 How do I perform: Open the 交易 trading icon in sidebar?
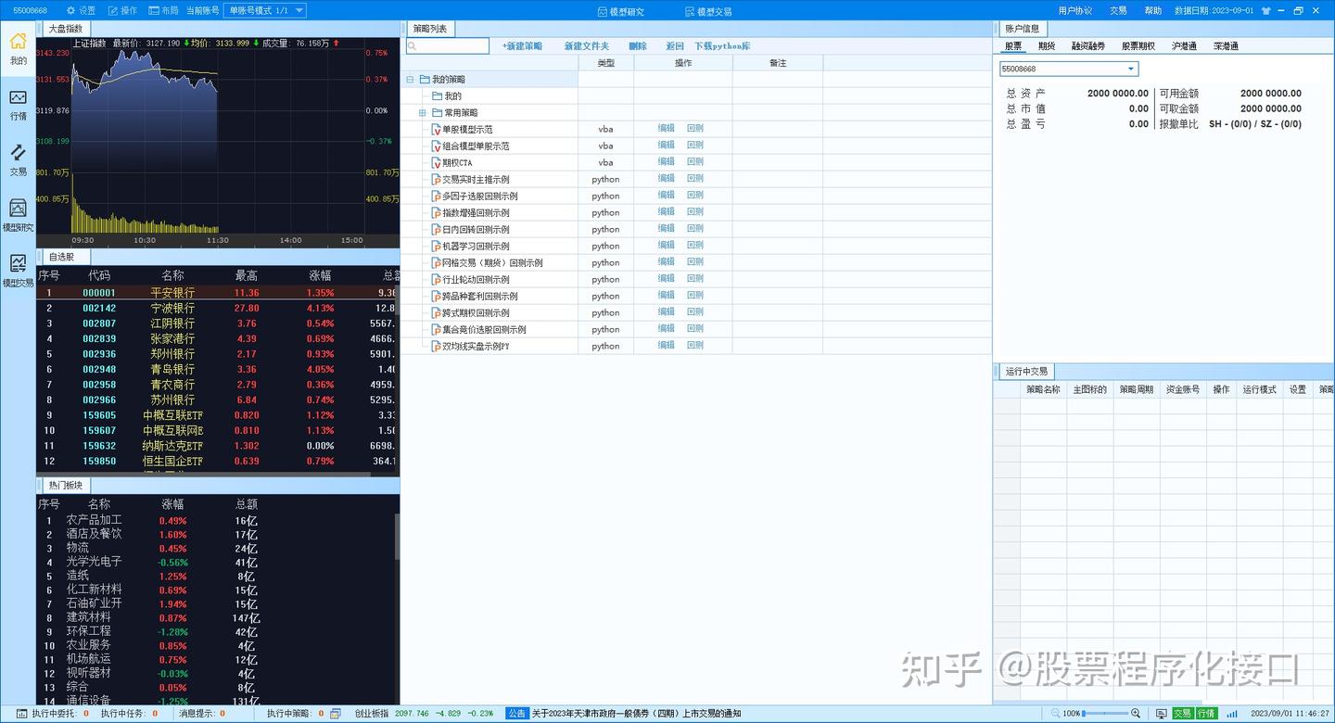[x=18, y=159]
